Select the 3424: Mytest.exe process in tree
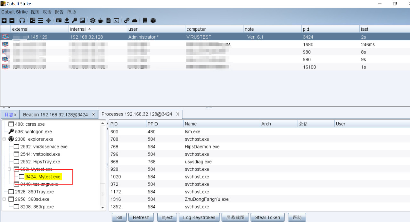410x222 pixels. tap(43, 177)
